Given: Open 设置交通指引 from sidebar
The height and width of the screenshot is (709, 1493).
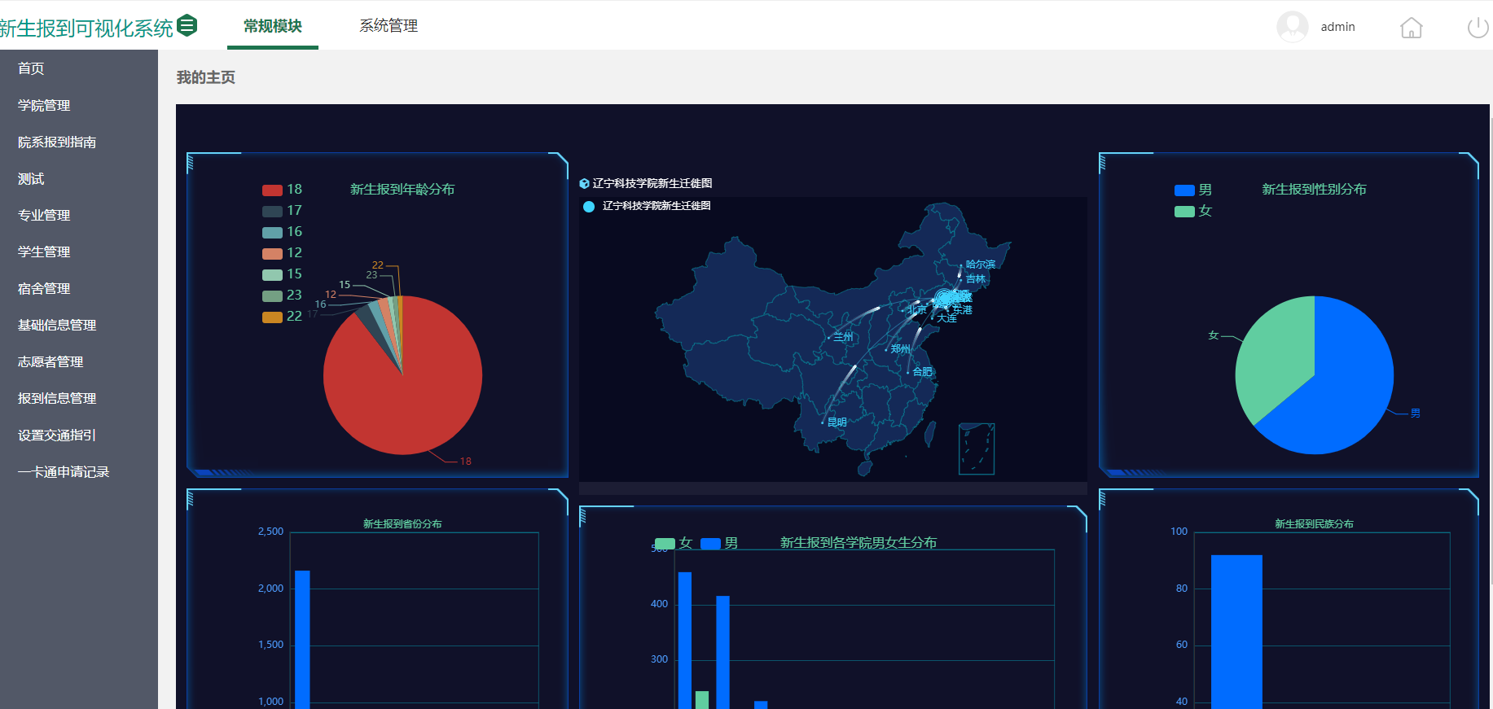Looking at the screenshot, I should tap(57, 435).
